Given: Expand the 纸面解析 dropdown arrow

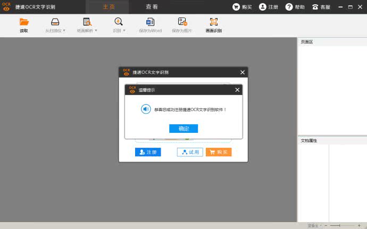Looking at the screenshot, I should click(96, 30).
